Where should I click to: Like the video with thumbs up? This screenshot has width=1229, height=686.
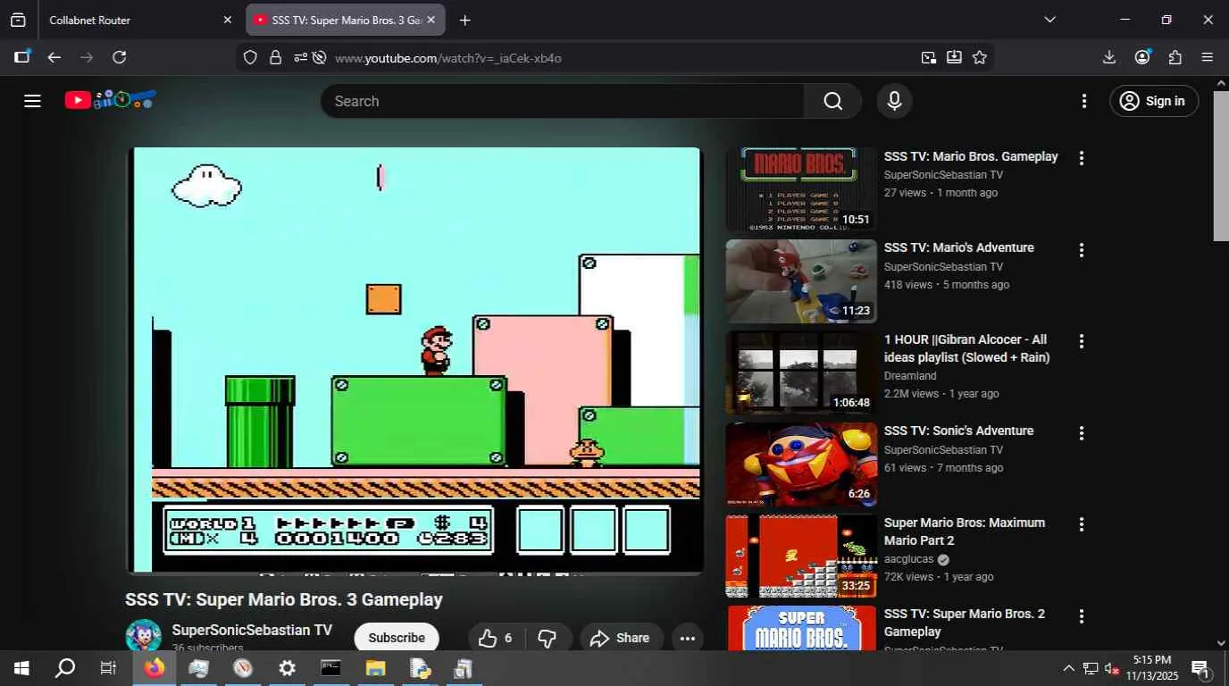(x=497, y=638)
